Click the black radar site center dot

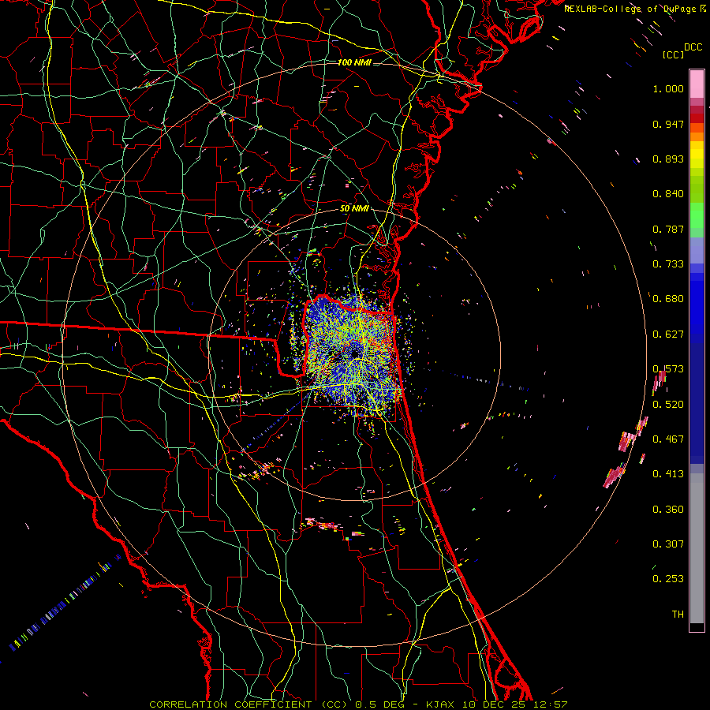coord(356,353)
